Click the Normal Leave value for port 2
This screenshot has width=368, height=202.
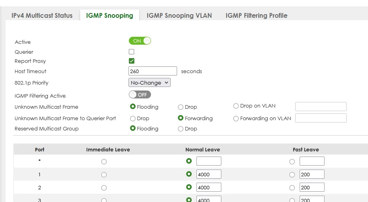tap(209, 187)
